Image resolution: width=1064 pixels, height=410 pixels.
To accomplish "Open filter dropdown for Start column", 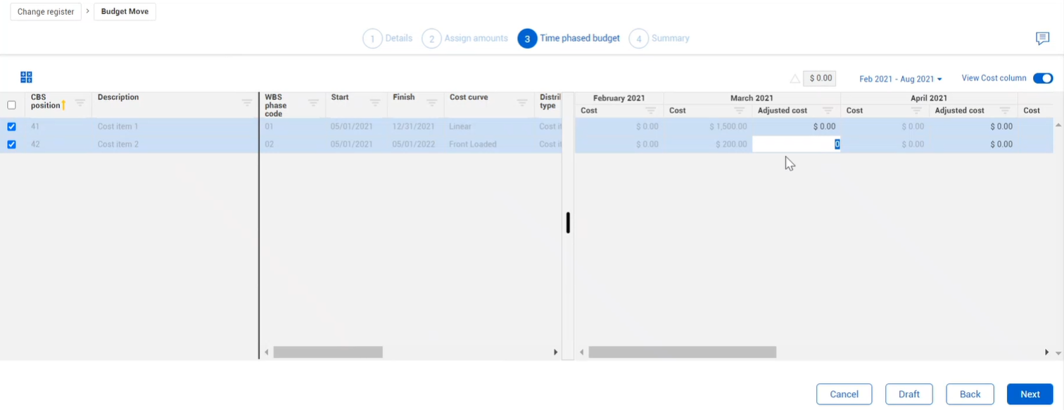I will (x=375, y=103).
